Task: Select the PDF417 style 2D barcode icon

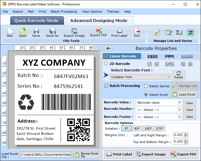Action: [x=170, y=64]
